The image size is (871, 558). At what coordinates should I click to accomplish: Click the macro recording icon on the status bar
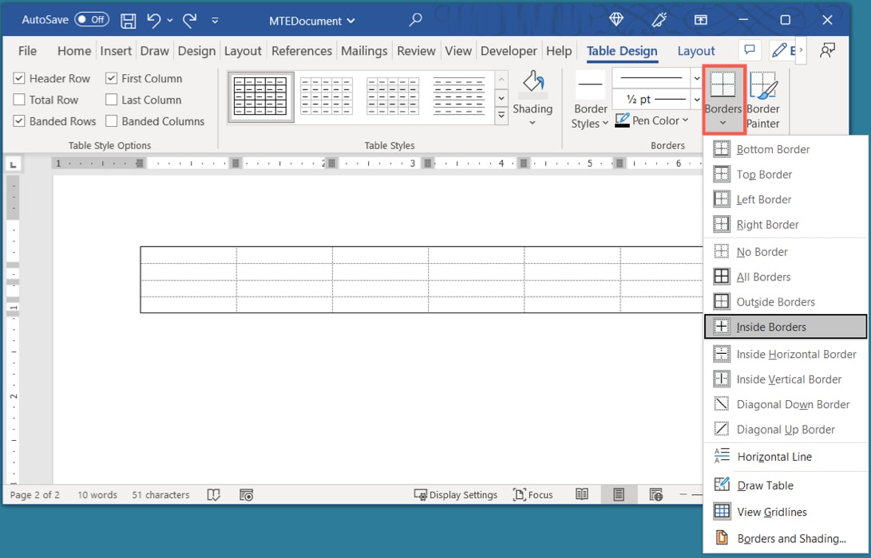click(246, 494)
